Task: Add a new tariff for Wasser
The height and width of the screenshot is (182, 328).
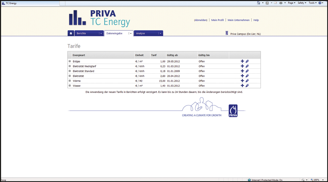Action: point(242,85)
